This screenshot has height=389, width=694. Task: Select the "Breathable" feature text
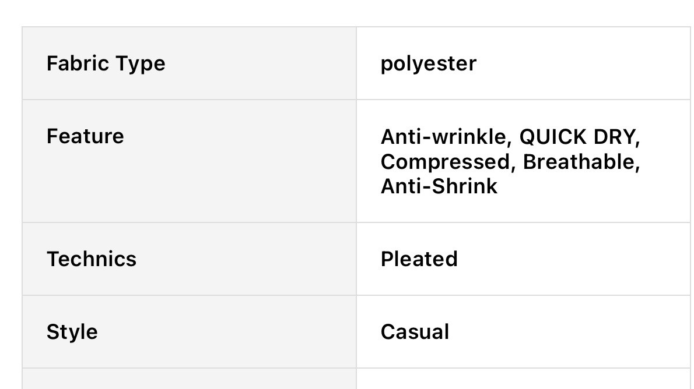click(x=580, y=161)
